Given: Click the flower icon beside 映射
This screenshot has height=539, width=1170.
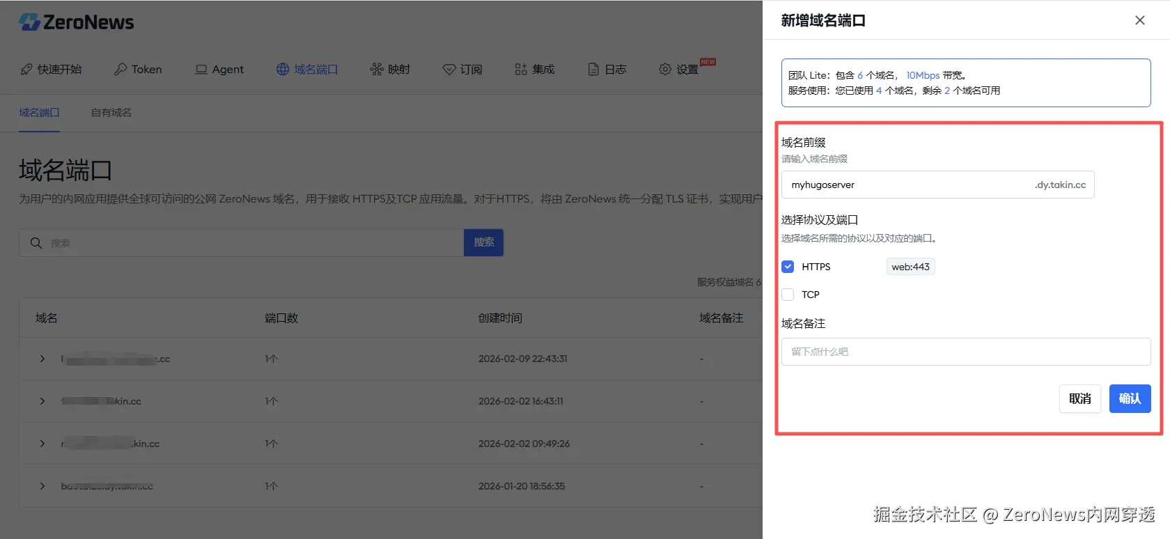Looking at the screenshot, I should 377,70.
